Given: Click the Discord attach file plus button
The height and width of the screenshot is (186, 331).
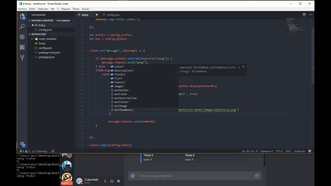Looking at the screenshot, I should [x=132, y=176].
